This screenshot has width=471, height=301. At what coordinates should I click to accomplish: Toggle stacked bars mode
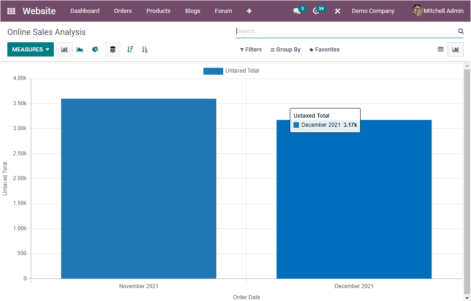(x=113, y=49)
